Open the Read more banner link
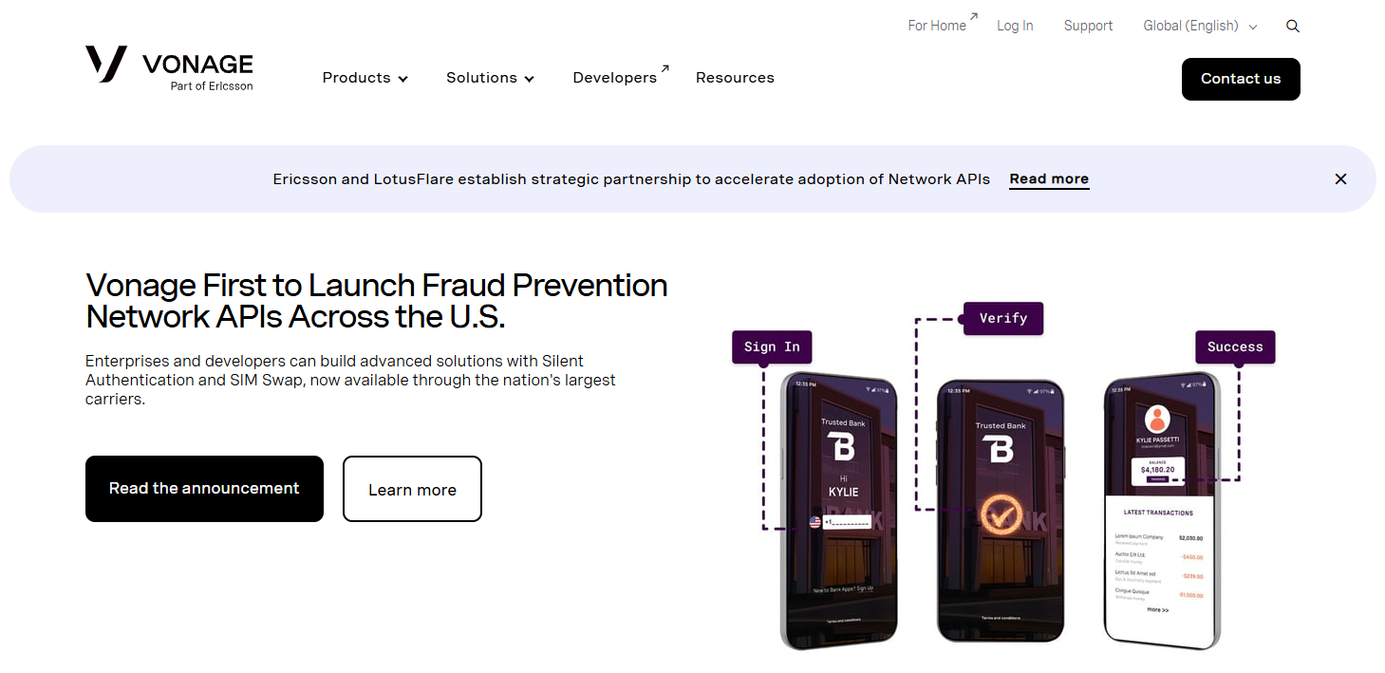Image resolution: width=1385 pixels, height=673 pixels. point(1048,178)
